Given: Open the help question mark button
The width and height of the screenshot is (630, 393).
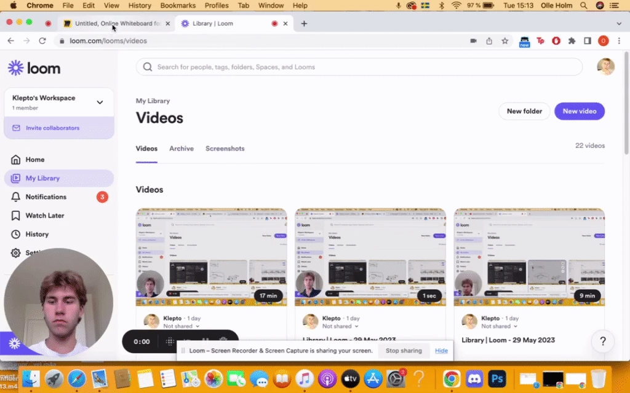Looking at the screenshot, I should pos(603,341).
